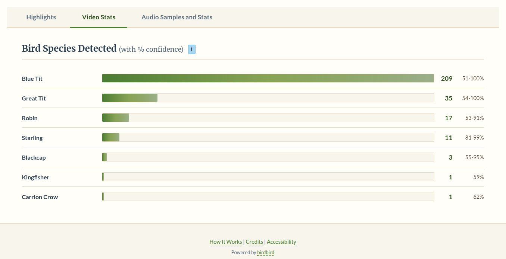
Task: Click the 62% confidence for Carrion Crow
Action: [479, 197]
